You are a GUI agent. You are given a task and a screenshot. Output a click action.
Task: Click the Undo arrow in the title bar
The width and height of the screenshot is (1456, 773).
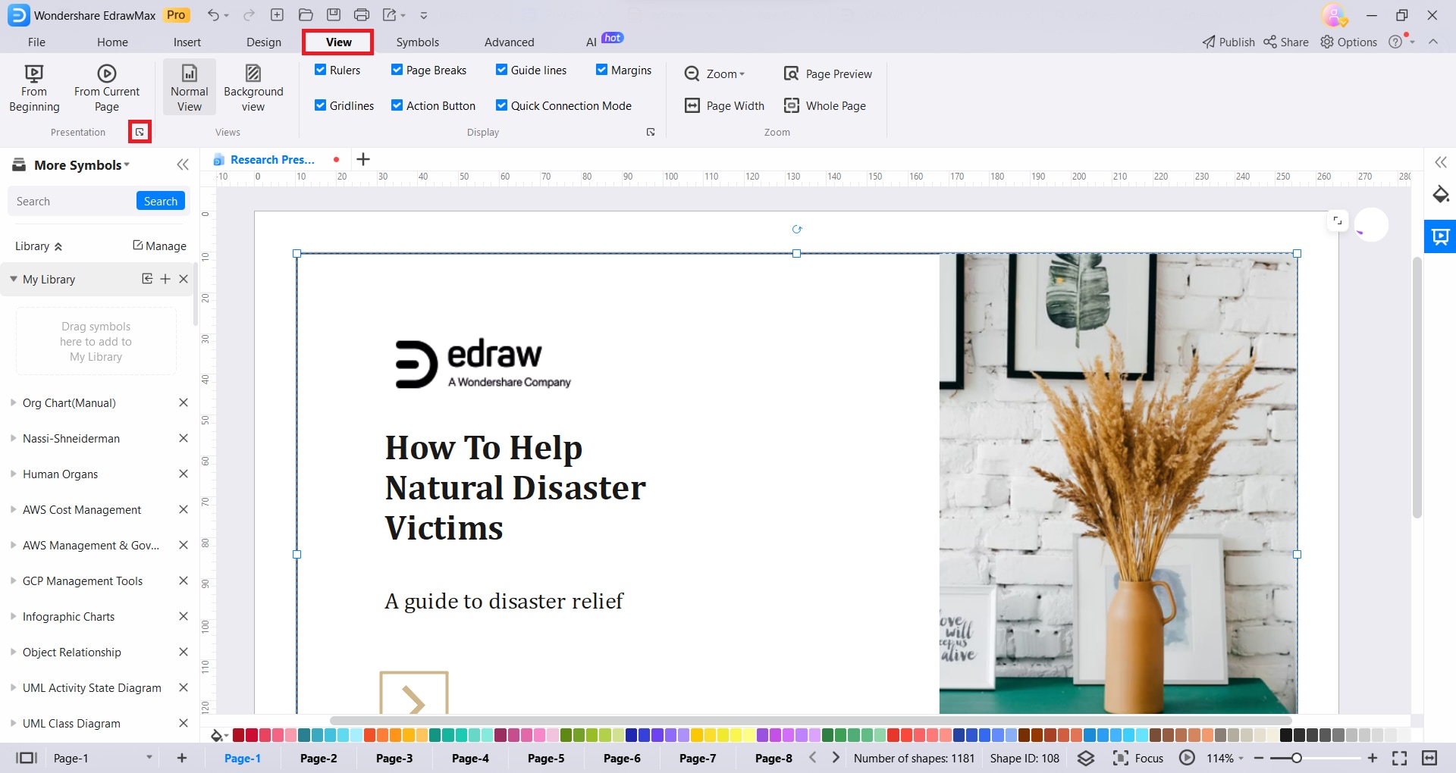pyautogui.click(x=214, y=15)
